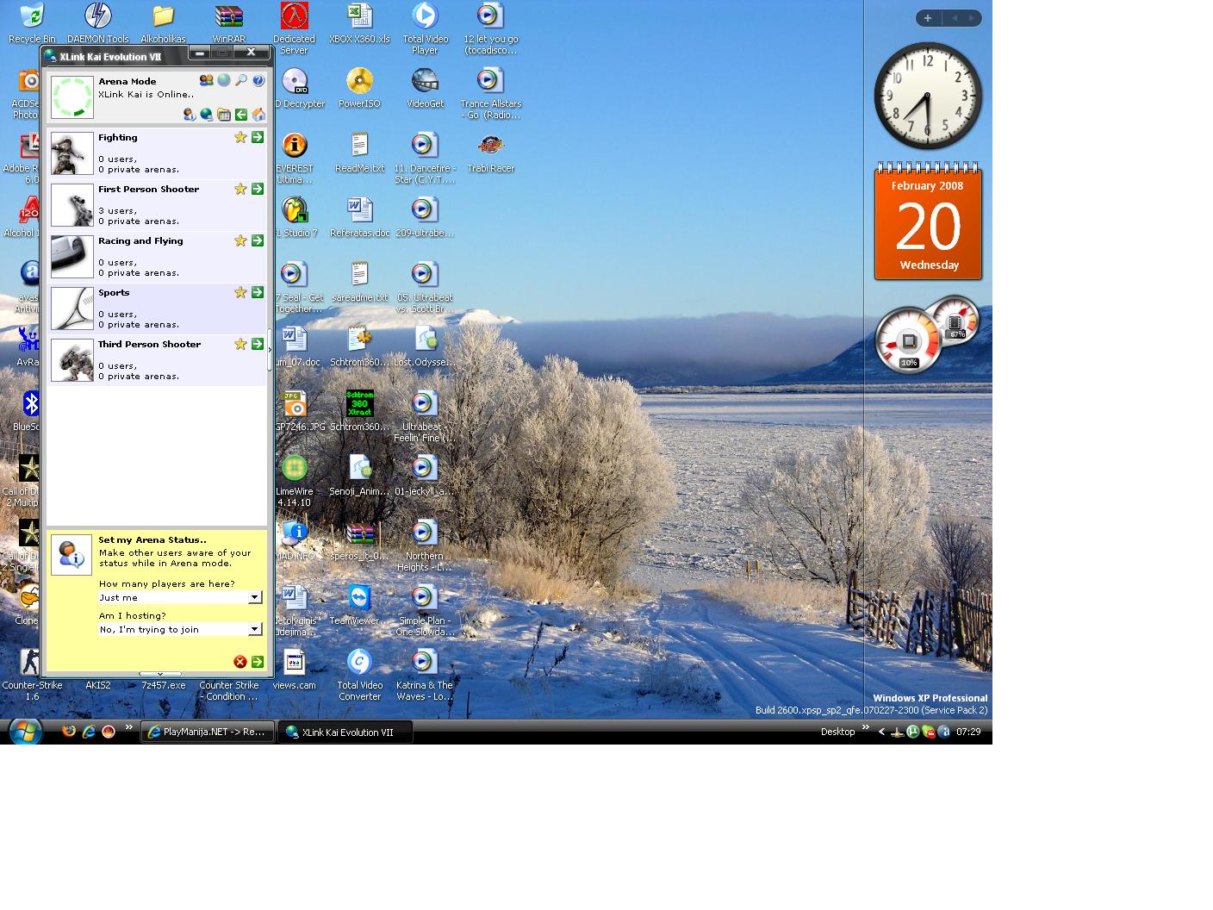Viewport: 1213px width, 910px height.
Task: Click the orange home icon in XLink Kai
Action: pos(258,115)
